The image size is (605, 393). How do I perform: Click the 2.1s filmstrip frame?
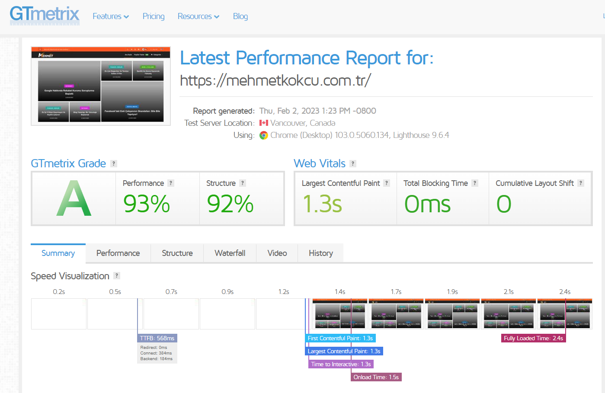[x=509, y=314]
